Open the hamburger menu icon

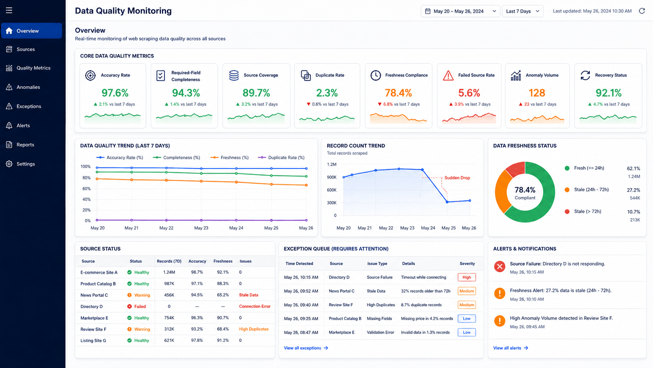tap(9, 10)
